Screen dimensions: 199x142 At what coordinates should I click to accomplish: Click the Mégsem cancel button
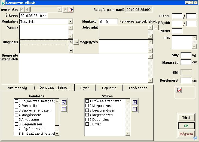pos(186,134)
